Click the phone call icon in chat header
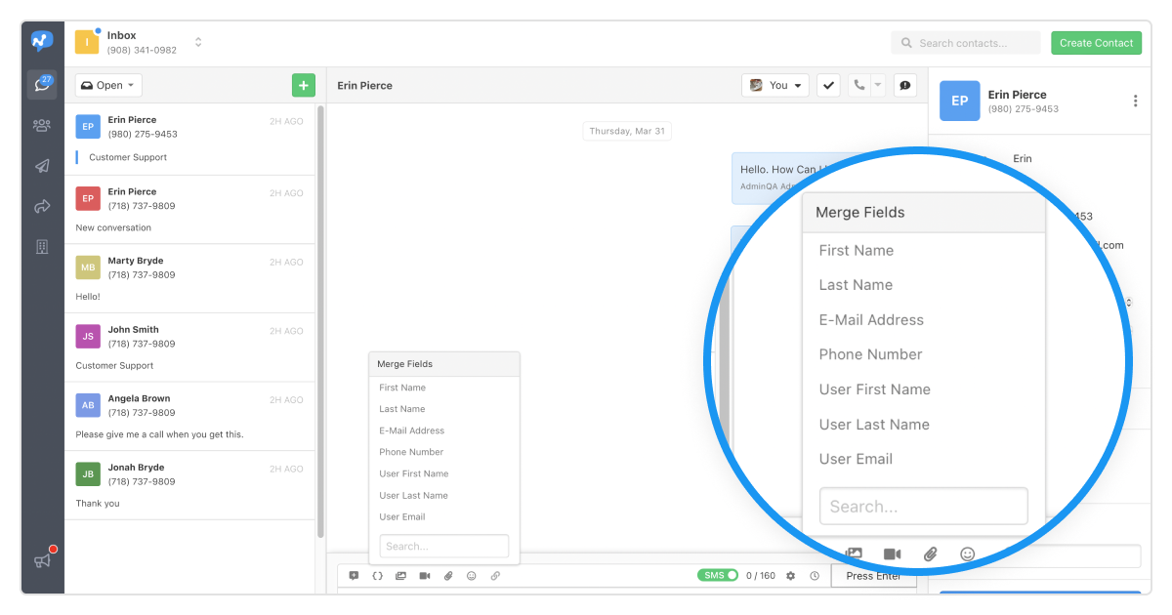The image size is (1172, 615). [858, 85]
